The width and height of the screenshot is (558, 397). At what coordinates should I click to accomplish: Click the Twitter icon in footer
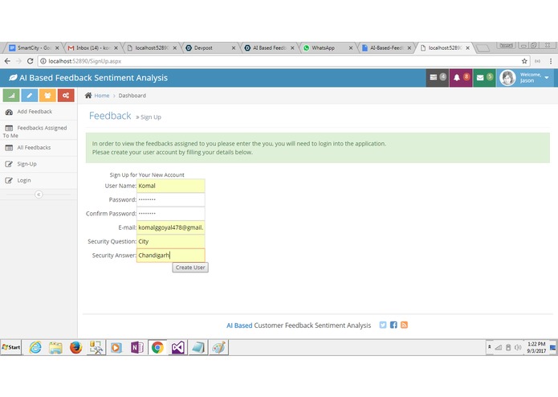(382, 325)
